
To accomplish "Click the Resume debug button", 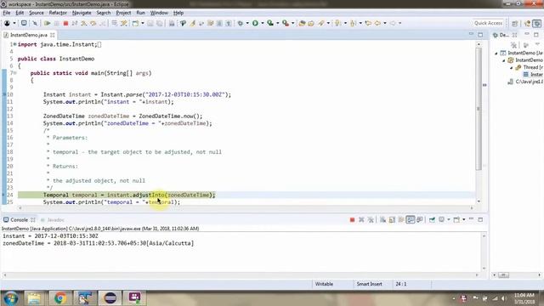I will coord(48,23).
